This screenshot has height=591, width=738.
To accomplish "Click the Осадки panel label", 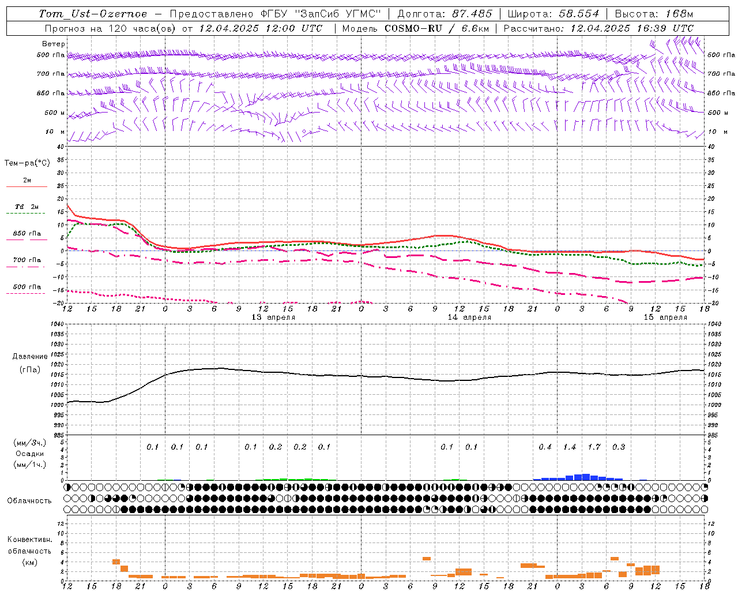I will pos(30,454).
